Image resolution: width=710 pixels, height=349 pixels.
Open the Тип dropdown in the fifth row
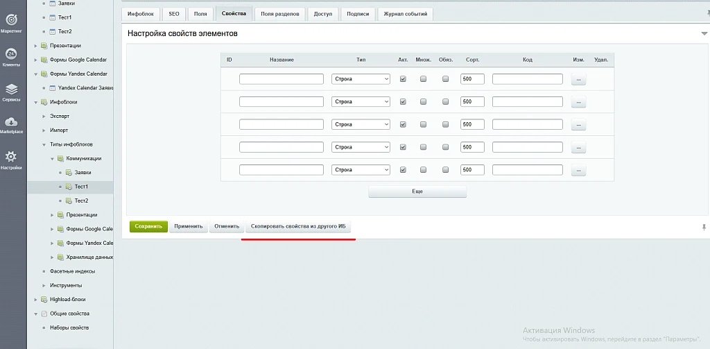(361, 170)
